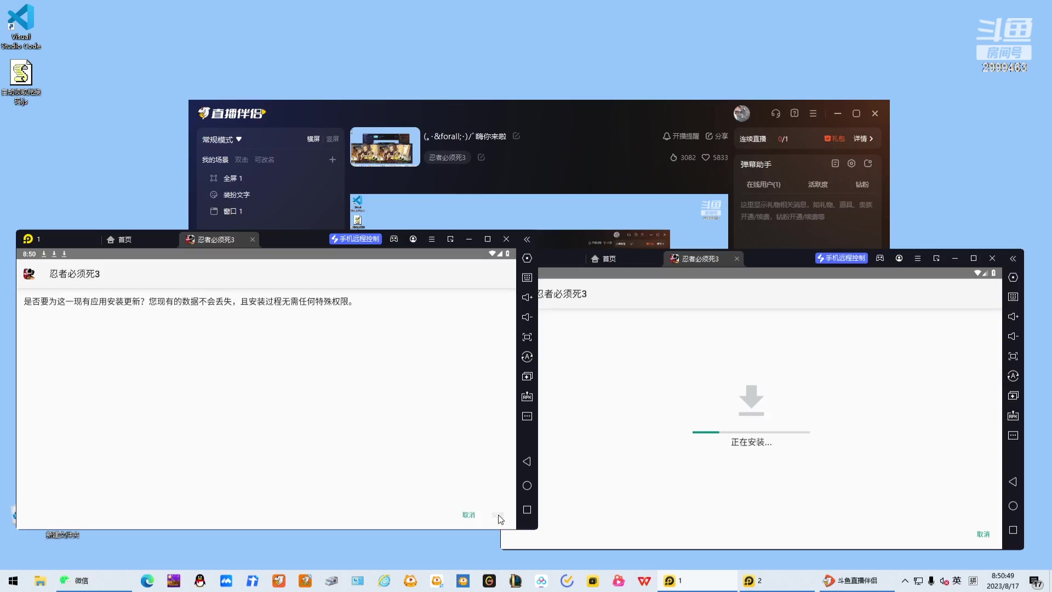This screenshot has height=592, width=1052.
Task: Click fullscreen icon in emulator 2 sidebar
Action: [1013, 356]
